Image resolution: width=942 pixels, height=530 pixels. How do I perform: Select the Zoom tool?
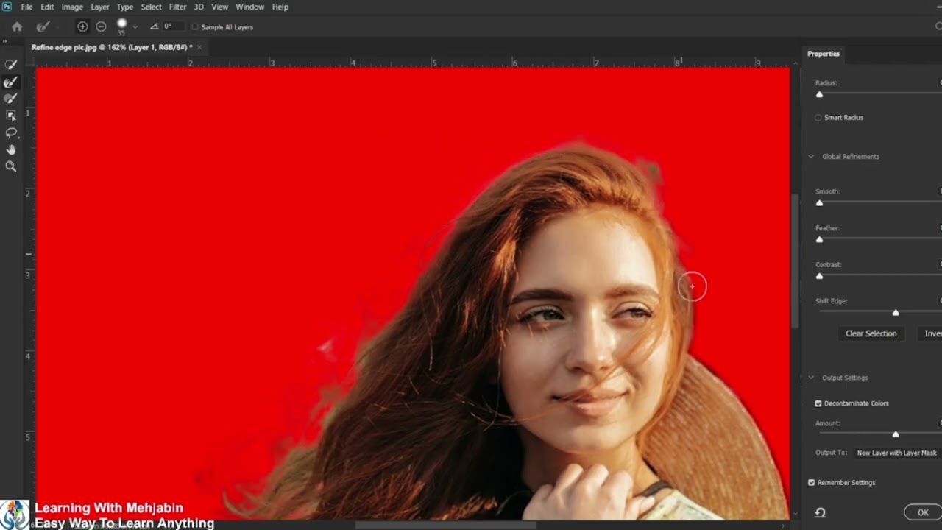[11, 167]
